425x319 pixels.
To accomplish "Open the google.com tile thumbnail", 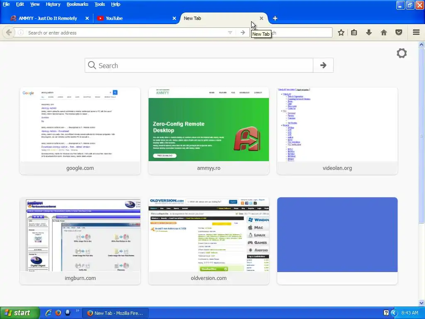I will [80, 125].
